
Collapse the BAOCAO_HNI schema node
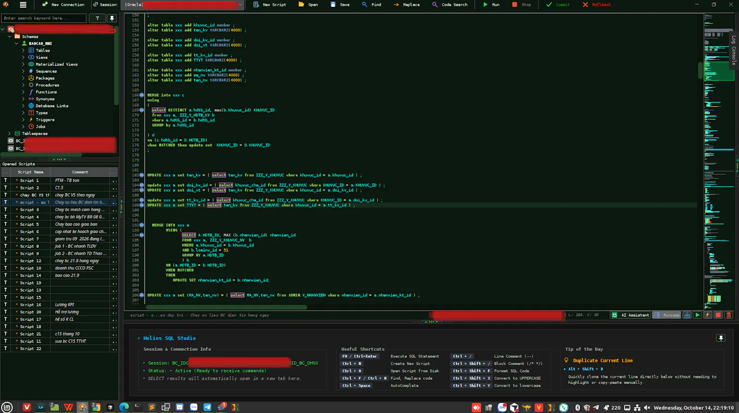coord(17,43)
